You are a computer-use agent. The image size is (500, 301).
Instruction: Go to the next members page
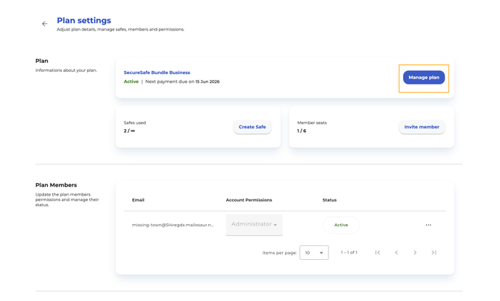pos(415,252)
